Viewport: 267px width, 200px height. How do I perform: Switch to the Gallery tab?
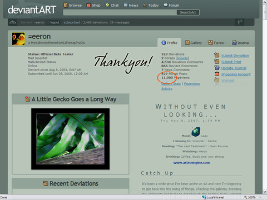point(194,43)
